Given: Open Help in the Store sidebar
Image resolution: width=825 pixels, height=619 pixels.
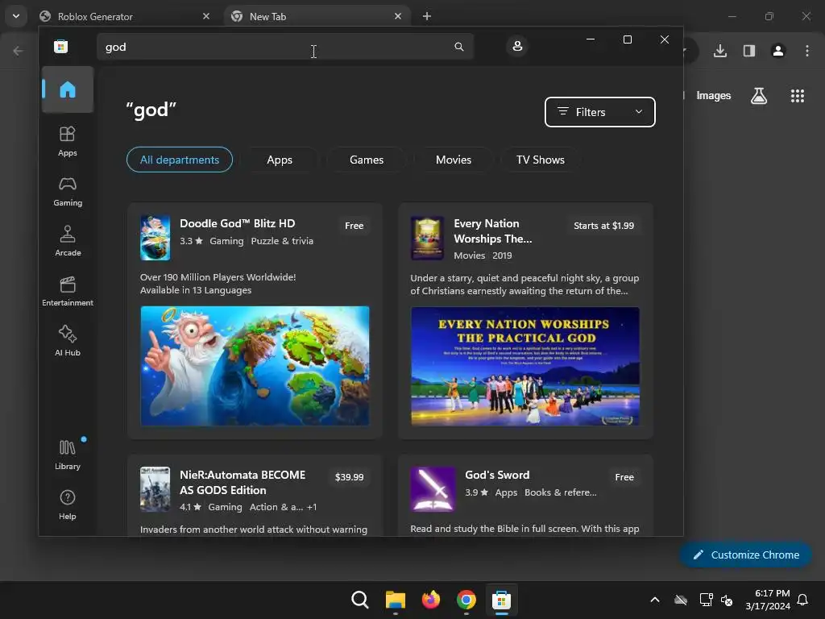Looking at the screenshot, I should pos(68,505).
